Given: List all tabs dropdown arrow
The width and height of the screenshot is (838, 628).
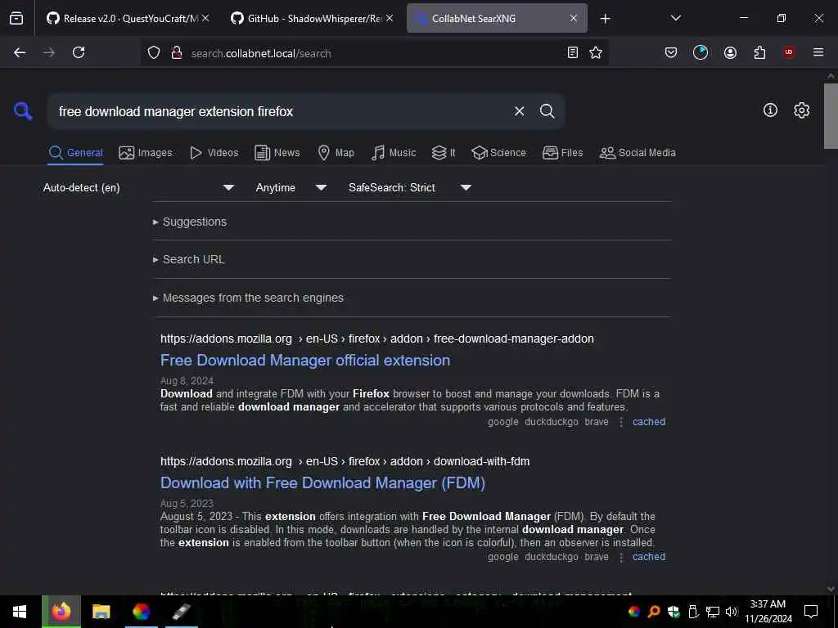Looking at the screenshot, I should click(x=675, y=18).
